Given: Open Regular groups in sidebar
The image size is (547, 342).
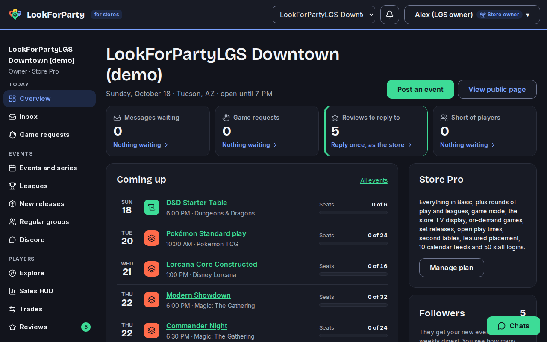Looking at the screenshot, I should tap(50, 222).
